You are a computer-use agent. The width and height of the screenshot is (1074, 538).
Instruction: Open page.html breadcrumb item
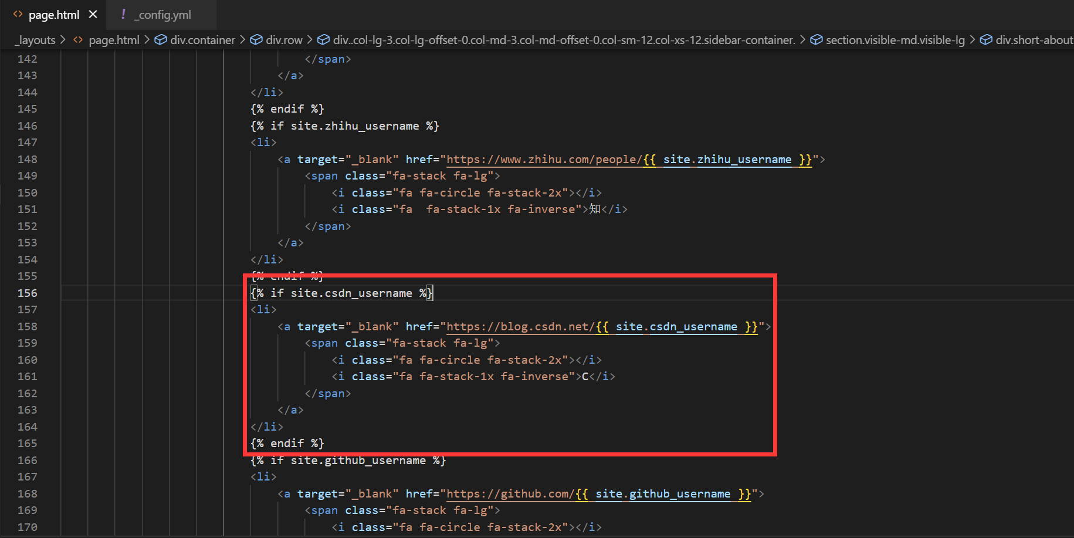(114, 40)
